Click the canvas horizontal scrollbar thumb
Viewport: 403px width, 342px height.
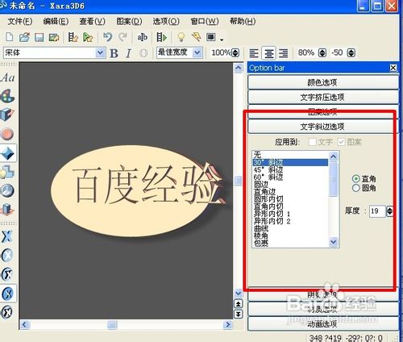pos(112,325)
